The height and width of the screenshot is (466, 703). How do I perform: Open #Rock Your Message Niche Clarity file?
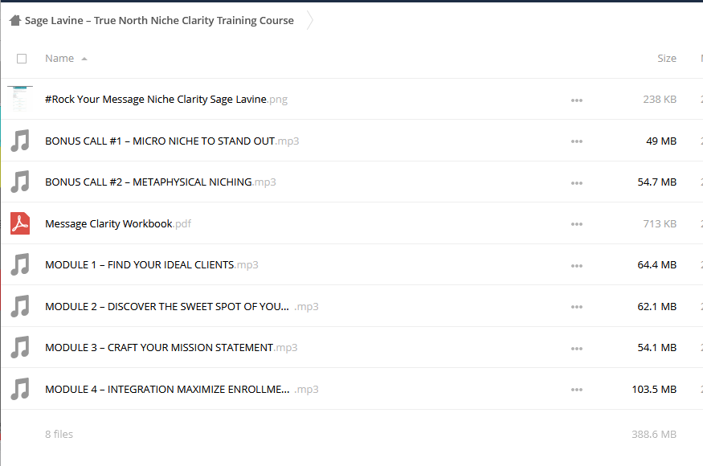coord(166,99)
